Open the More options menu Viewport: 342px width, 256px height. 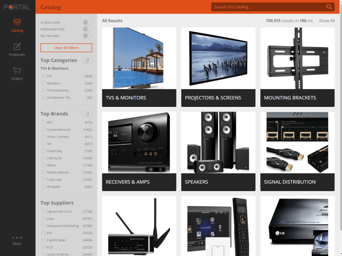(17, 241)
